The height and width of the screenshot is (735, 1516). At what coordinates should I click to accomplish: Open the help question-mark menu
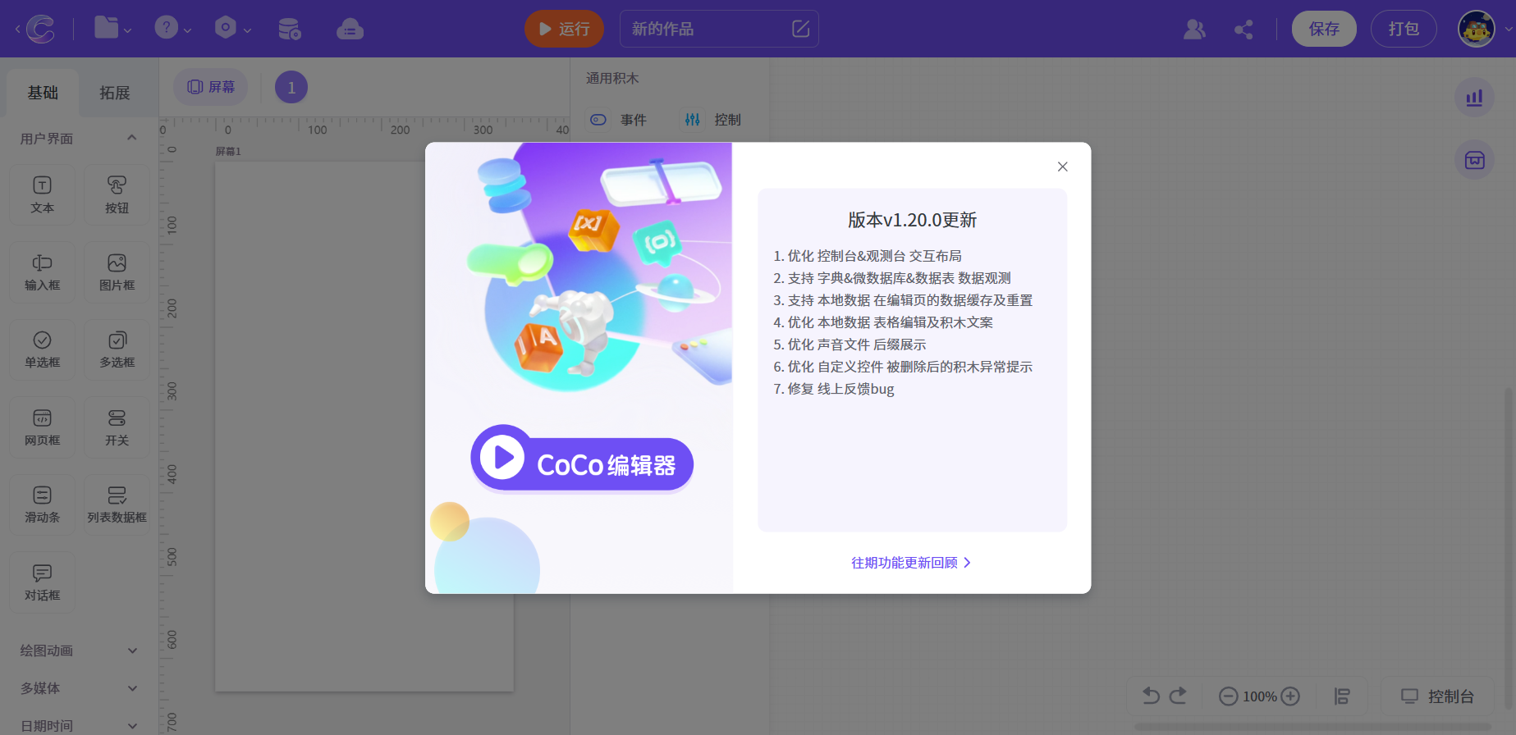tap(172, 28)
